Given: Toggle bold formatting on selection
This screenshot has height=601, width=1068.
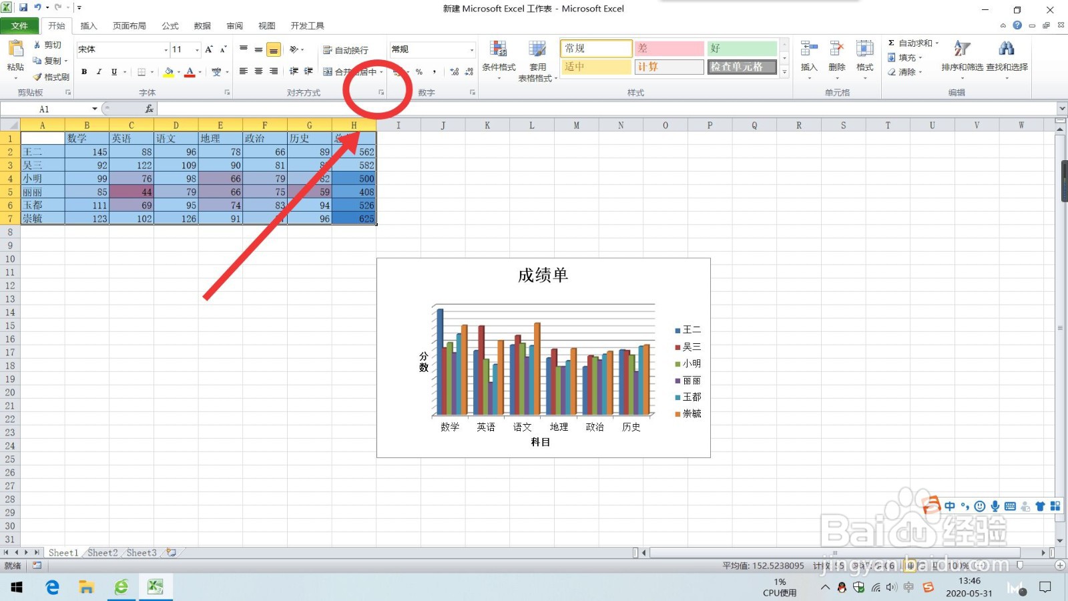Looking at the screenshot, I should [84, 71].
